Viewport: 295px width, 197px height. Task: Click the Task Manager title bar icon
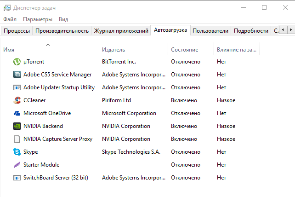(7, 8)
